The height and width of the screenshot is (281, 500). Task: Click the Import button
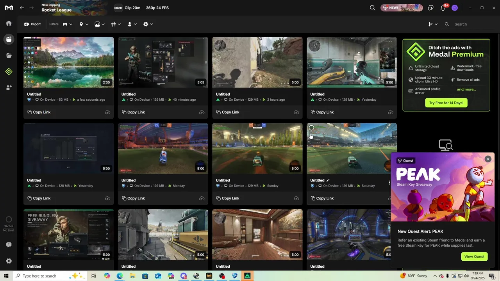(x=32, y=24)
